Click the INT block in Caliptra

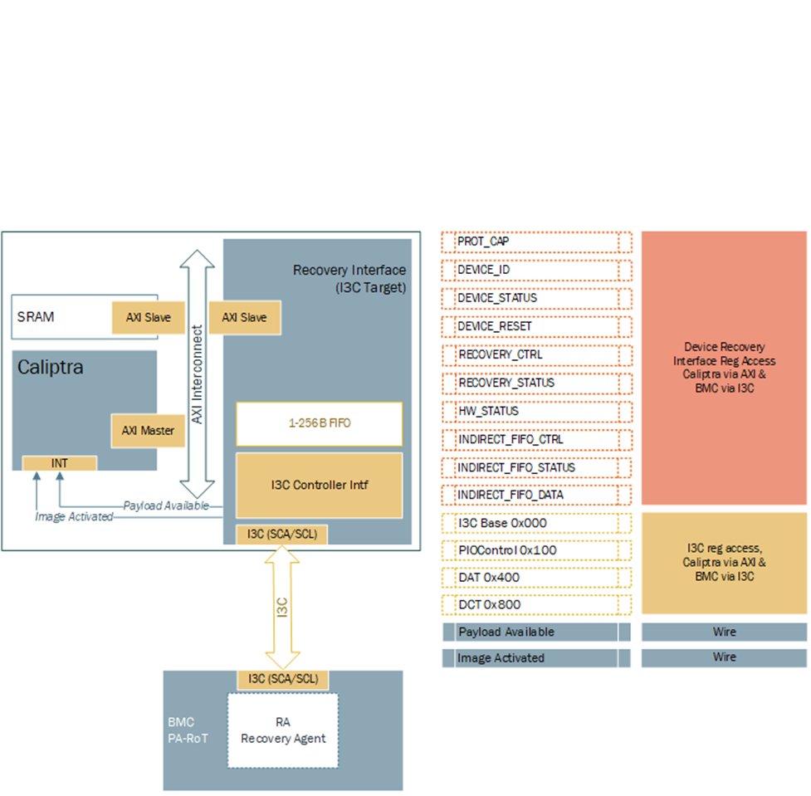[59, 462]
